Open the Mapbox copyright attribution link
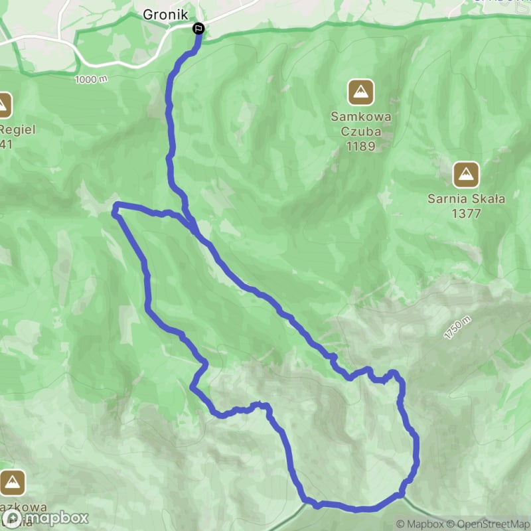This screenshot has height=531, width=531. coord(424,524)
